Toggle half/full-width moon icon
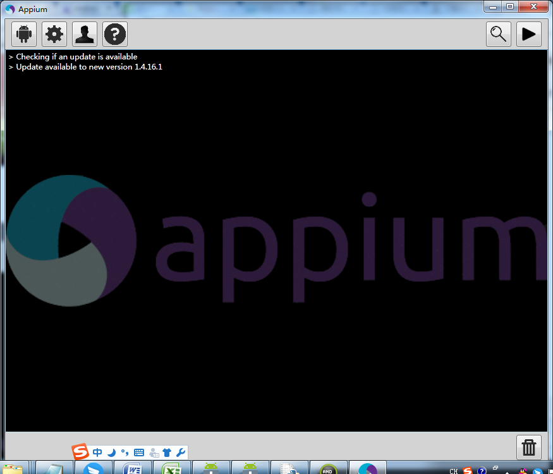The width and height of the screenshot is (553, 474). [x=111, y=453]
